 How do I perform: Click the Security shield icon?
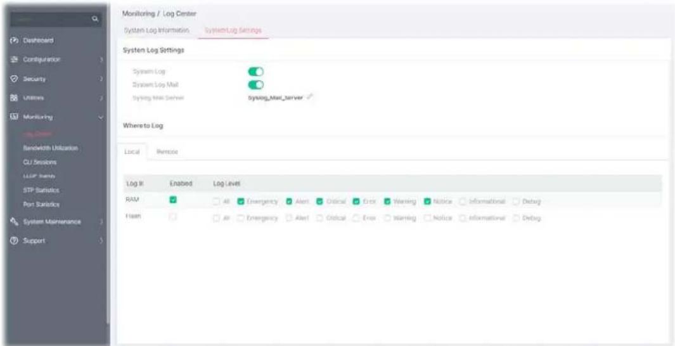13,79
